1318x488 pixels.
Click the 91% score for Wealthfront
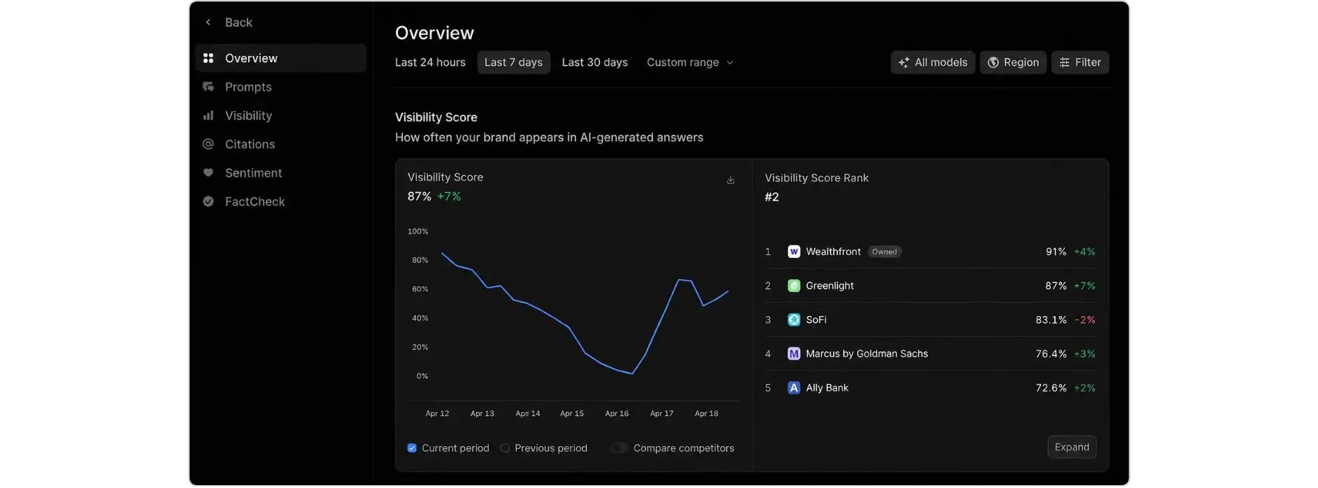click(1056, 252)
